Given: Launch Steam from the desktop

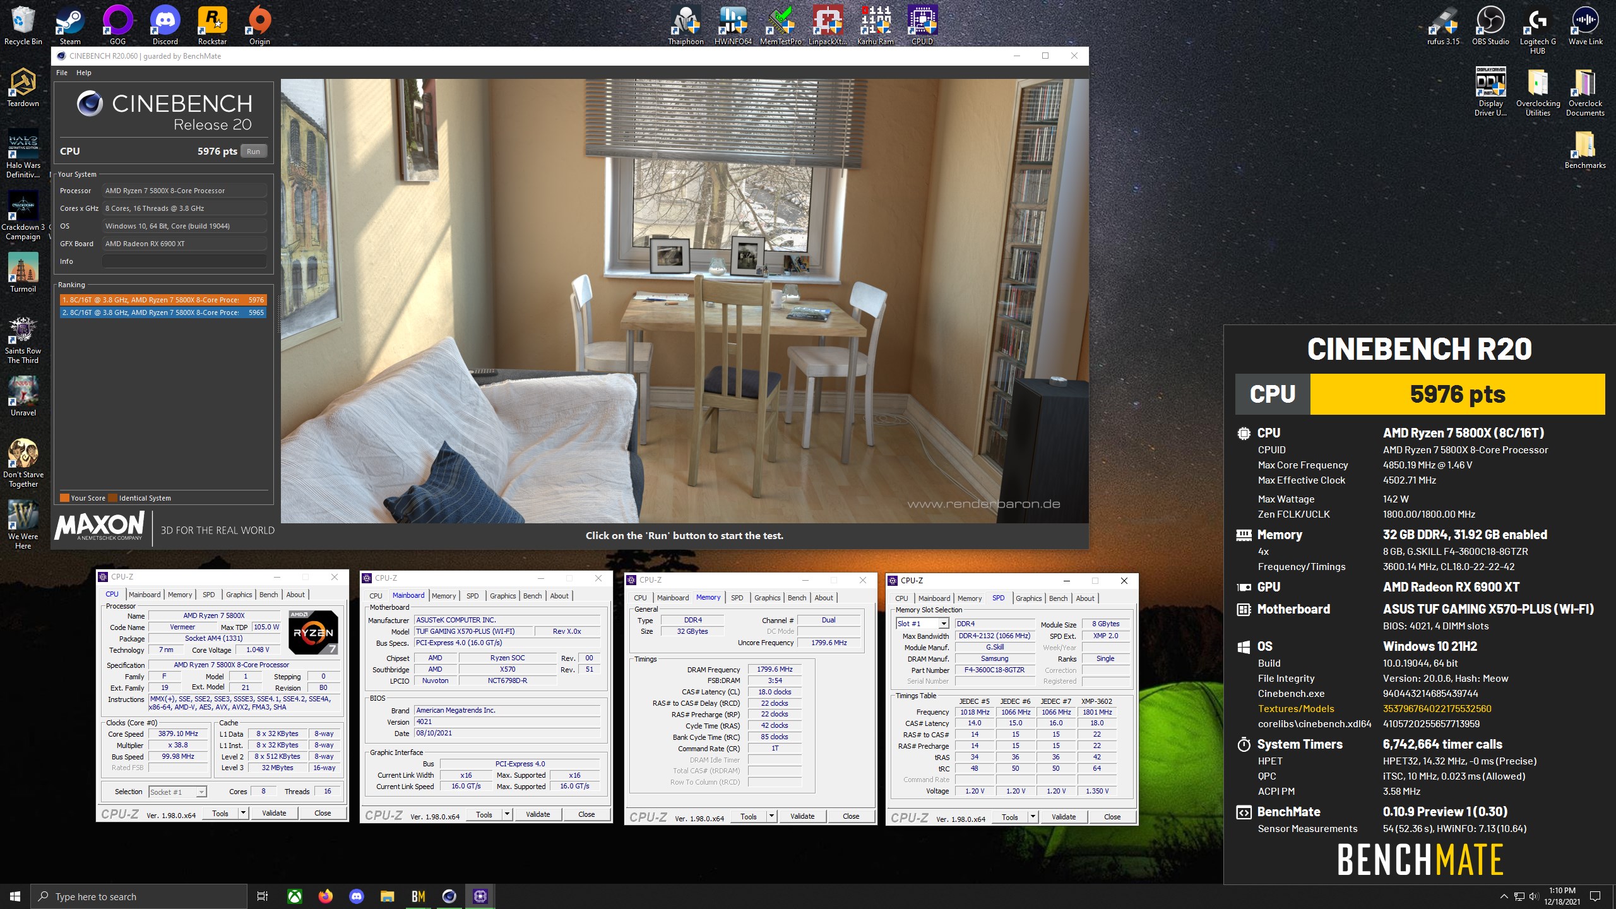Looking at the screenshot, I should tap(70, 26).
